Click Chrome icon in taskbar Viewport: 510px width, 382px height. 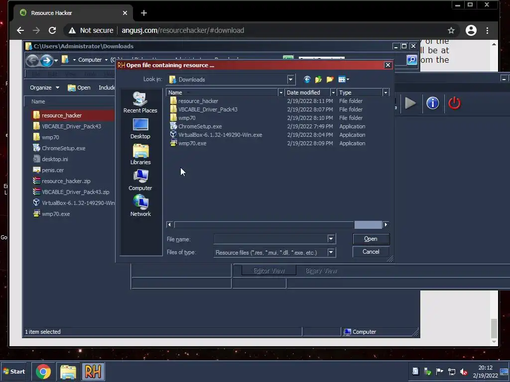(43, 372)
